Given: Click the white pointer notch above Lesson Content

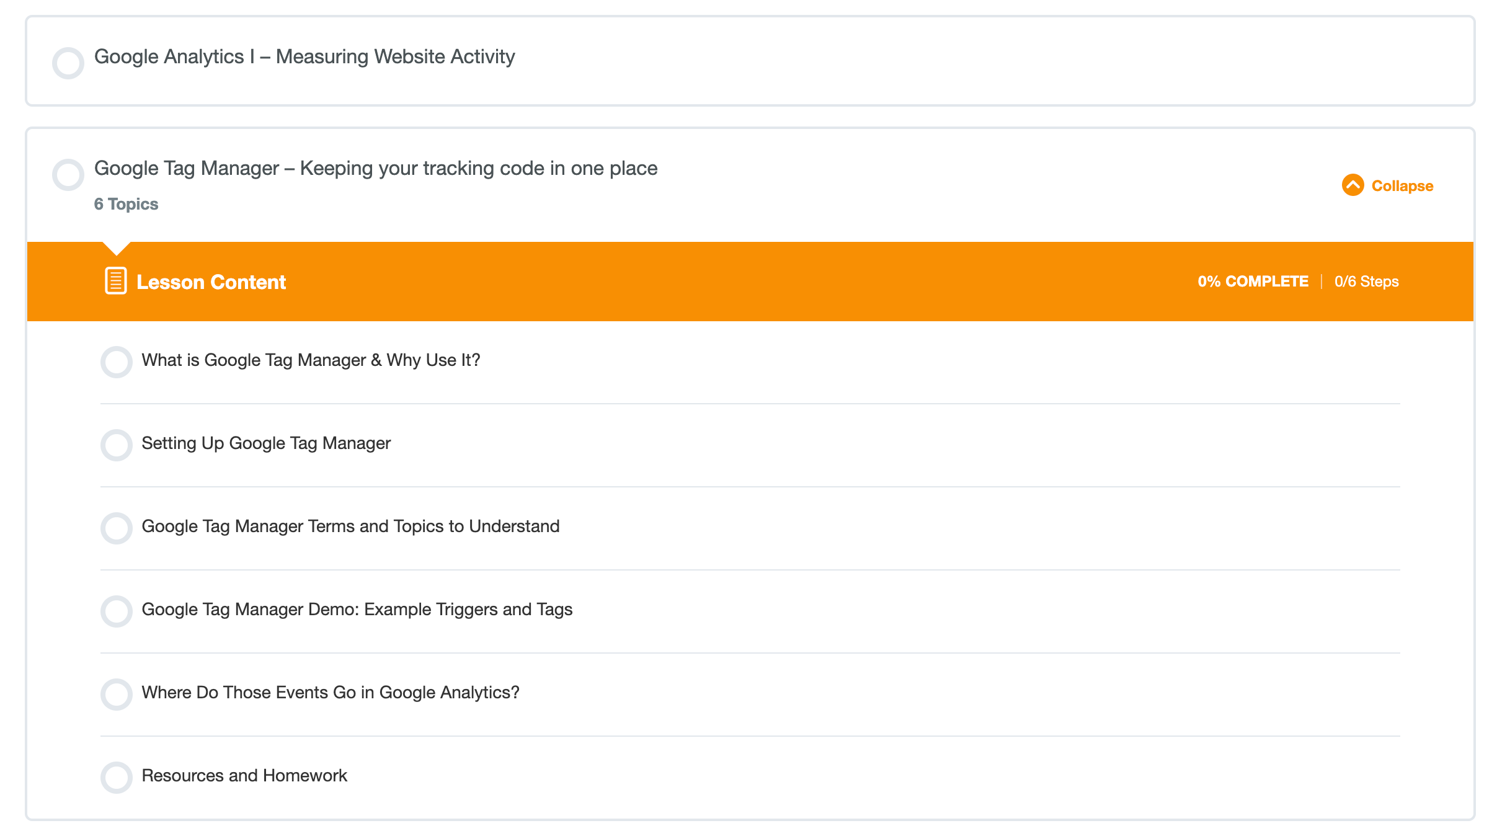Looking at the screenshot, I should pyautogui.click(x=116, y=248).
